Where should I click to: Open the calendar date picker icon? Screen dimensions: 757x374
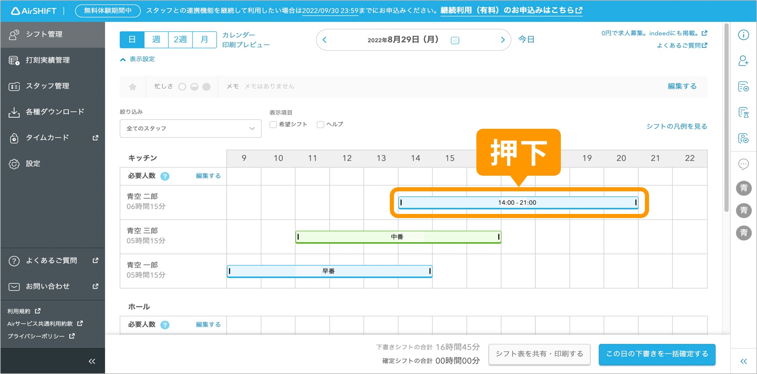tap(455, 40)
